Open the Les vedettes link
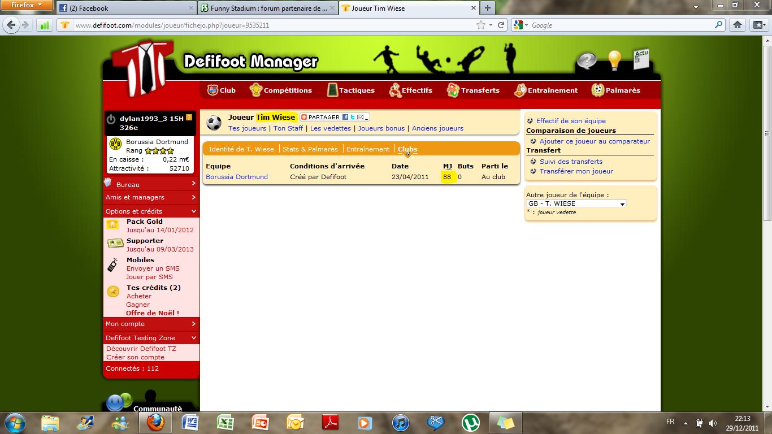The height and width of the screenshot is (434, 772). (331, 128)
